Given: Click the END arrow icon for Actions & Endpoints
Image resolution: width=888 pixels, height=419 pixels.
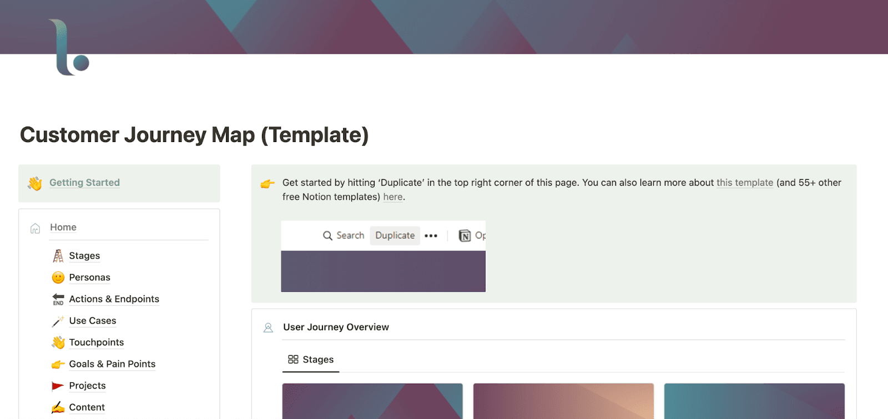Looking at the screenshot, I should (58, 299).
